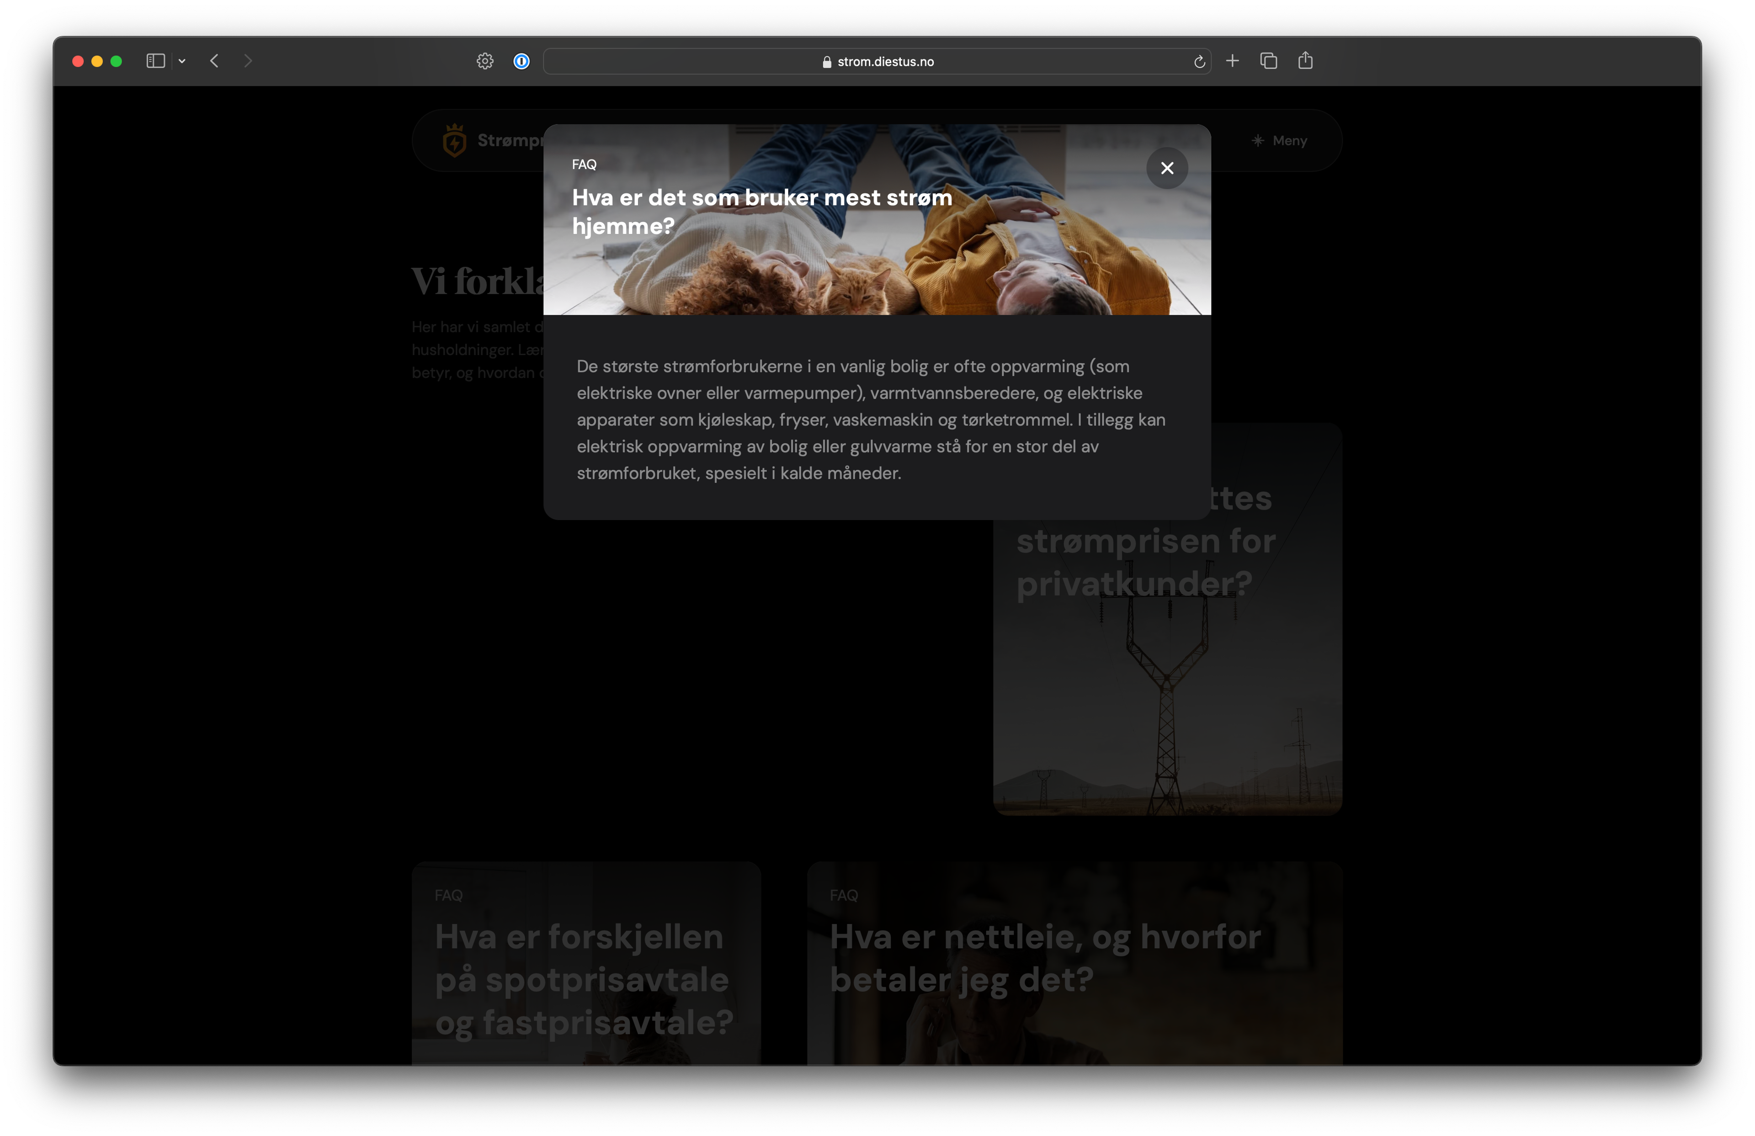The height and width of the screenshot is (1136, 1755).
Task: Reload the current page
Action: coord(1199,62)
